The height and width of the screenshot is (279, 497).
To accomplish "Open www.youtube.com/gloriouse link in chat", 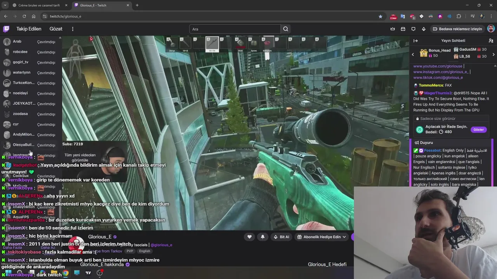I will pyautogui.click(x=438, y=66).
